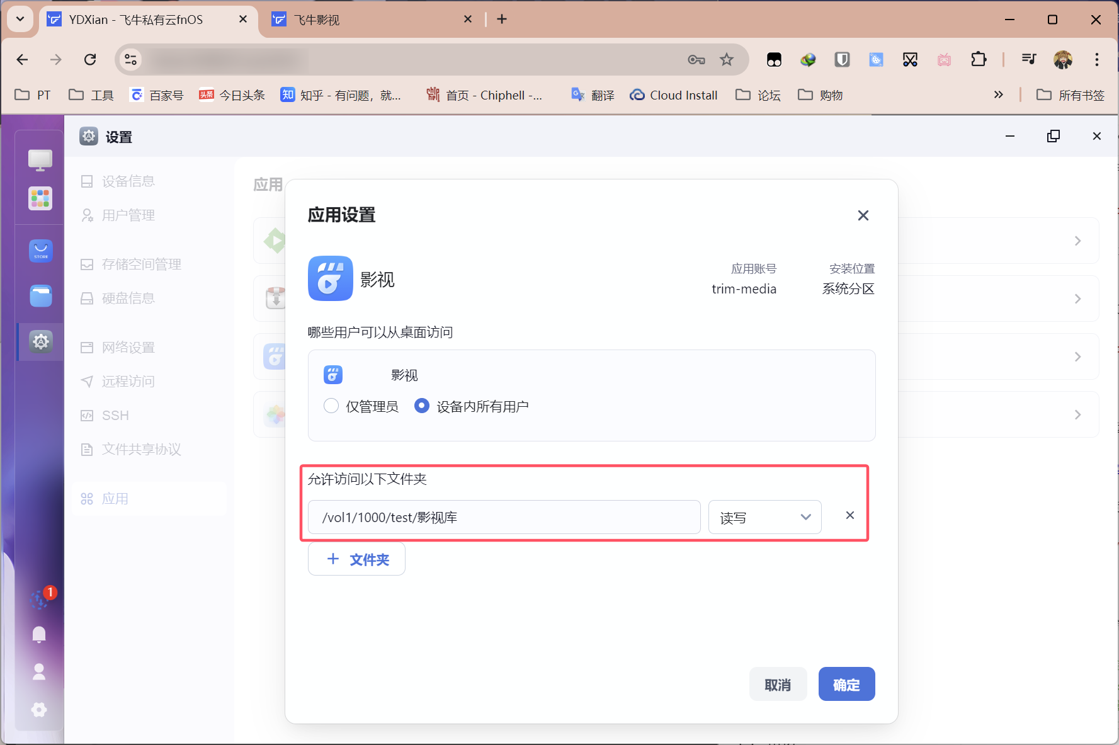Switch to the 飞牛影视 browser tab

(372, 20)
